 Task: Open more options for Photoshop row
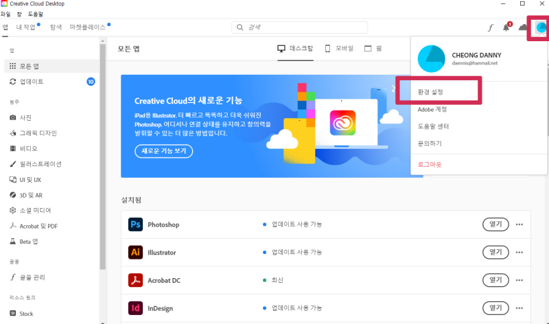tap(519, 224)
